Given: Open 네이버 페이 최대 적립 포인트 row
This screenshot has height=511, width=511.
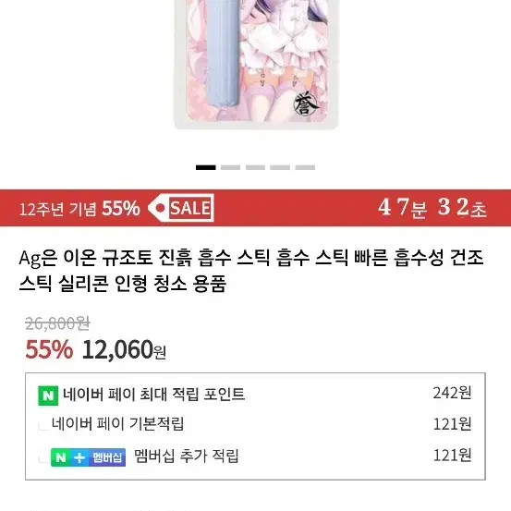Looking at the screenshot, I should click(255, 395).
